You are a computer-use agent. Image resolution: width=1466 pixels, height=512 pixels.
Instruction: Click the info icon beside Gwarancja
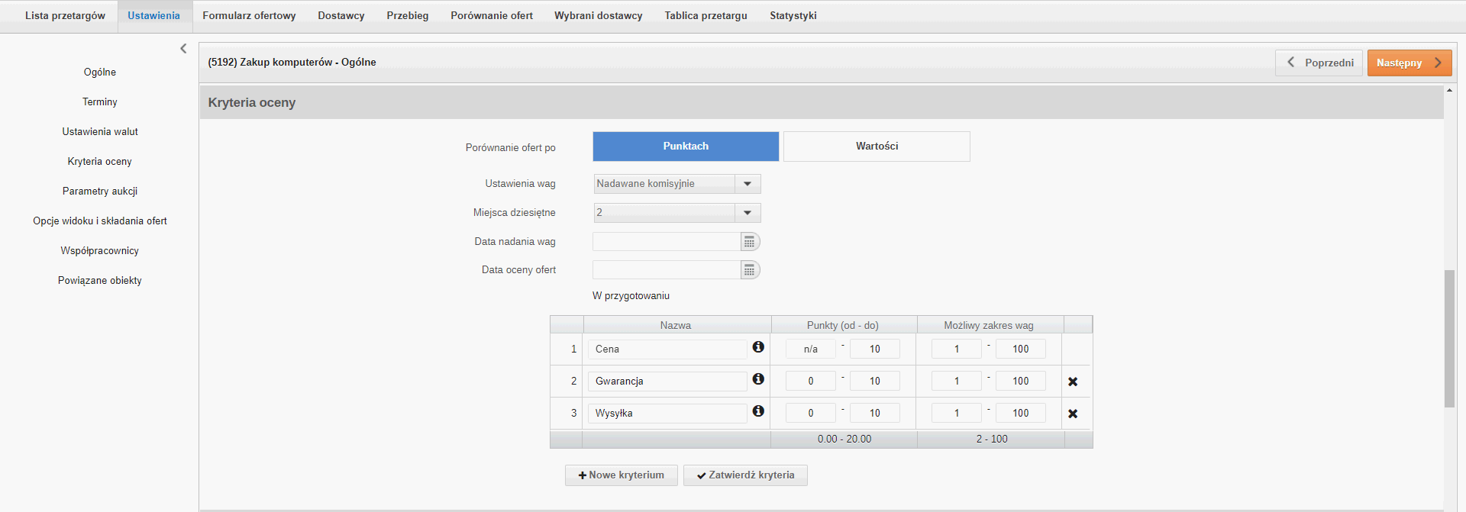[x=757, y=379]
